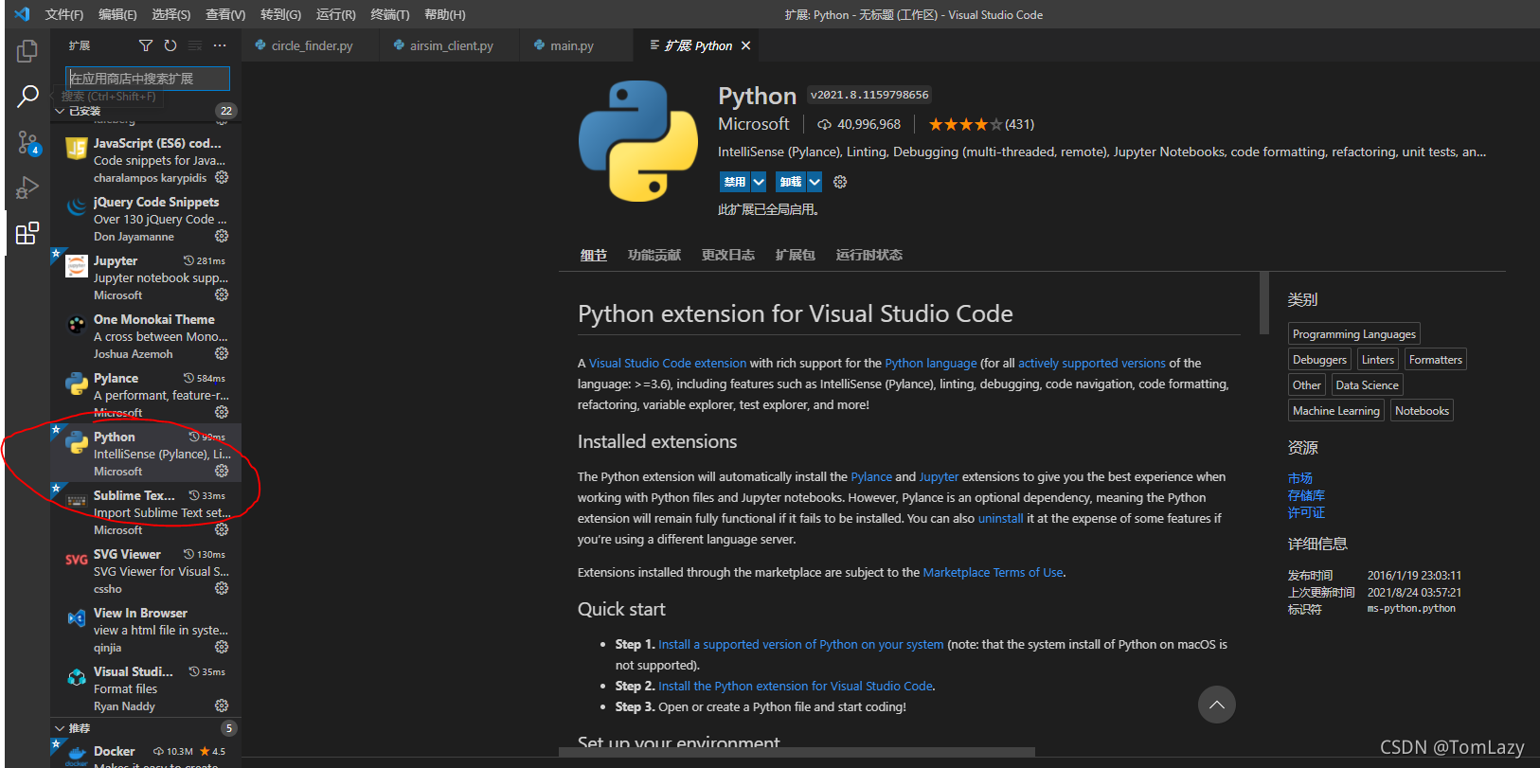This screenshot has height=768, width=1540.
Task: Open the Search view in activity bar
Action: pos(27,96)
